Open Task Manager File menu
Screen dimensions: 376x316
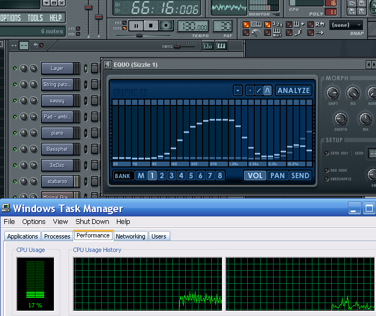(x=9, y=222)
